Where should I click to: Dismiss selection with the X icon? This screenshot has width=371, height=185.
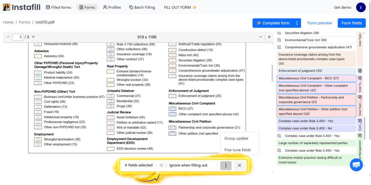[239, 165]
